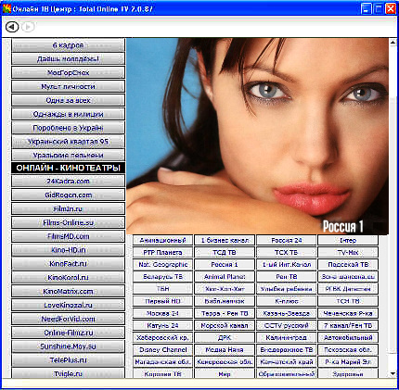The width and height of the screenshot is (399, 390).
Task: Open the KinoKorol.ru cinema link
Action: [x=68, y=278]
